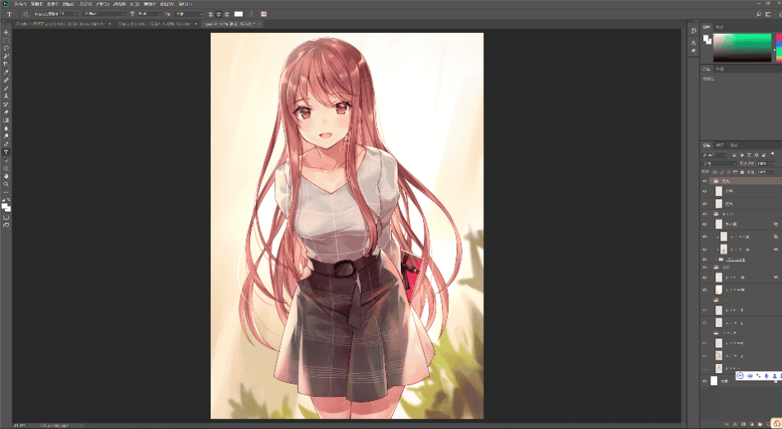Select the Horizontal Type tool in toolbox
Screen dimensions: 782x429
tap(6, 152)
